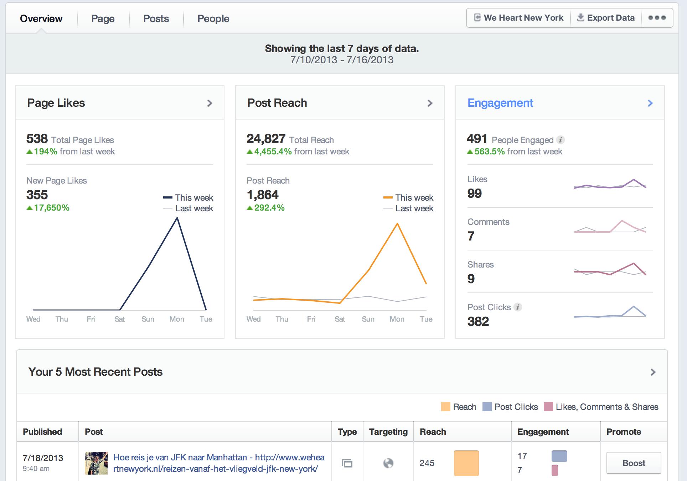Click the post thumbnail image in first row
Screen dimensions: 687x481
tap(96, 463)
